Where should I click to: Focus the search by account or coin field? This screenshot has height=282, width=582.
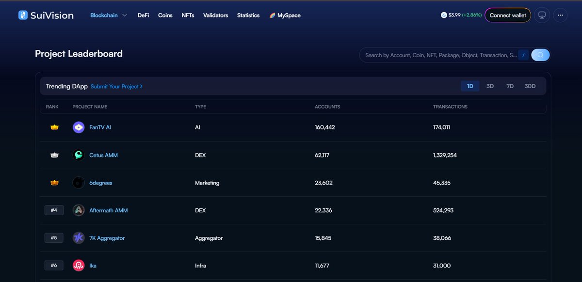pos(440,55)
